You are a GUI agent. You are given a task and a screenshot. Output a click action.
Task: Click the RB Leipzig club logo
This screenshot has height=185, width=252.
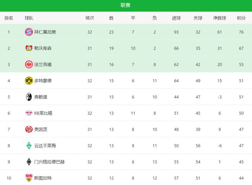[x=29, y=113]
